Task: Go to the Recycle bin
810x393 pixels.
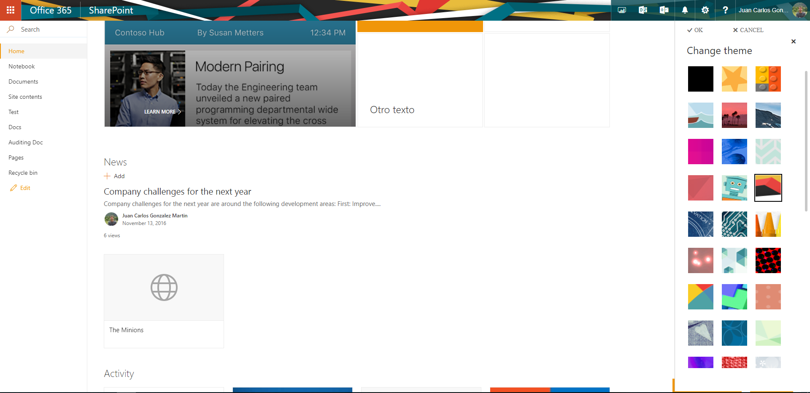Action: [23, 172]
